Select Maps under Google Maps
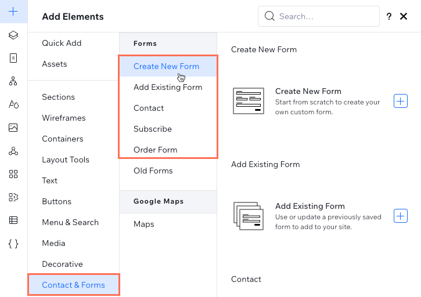The width and height of the screenshot is (421, 297). pyautogui.click(x=143, y=223)
